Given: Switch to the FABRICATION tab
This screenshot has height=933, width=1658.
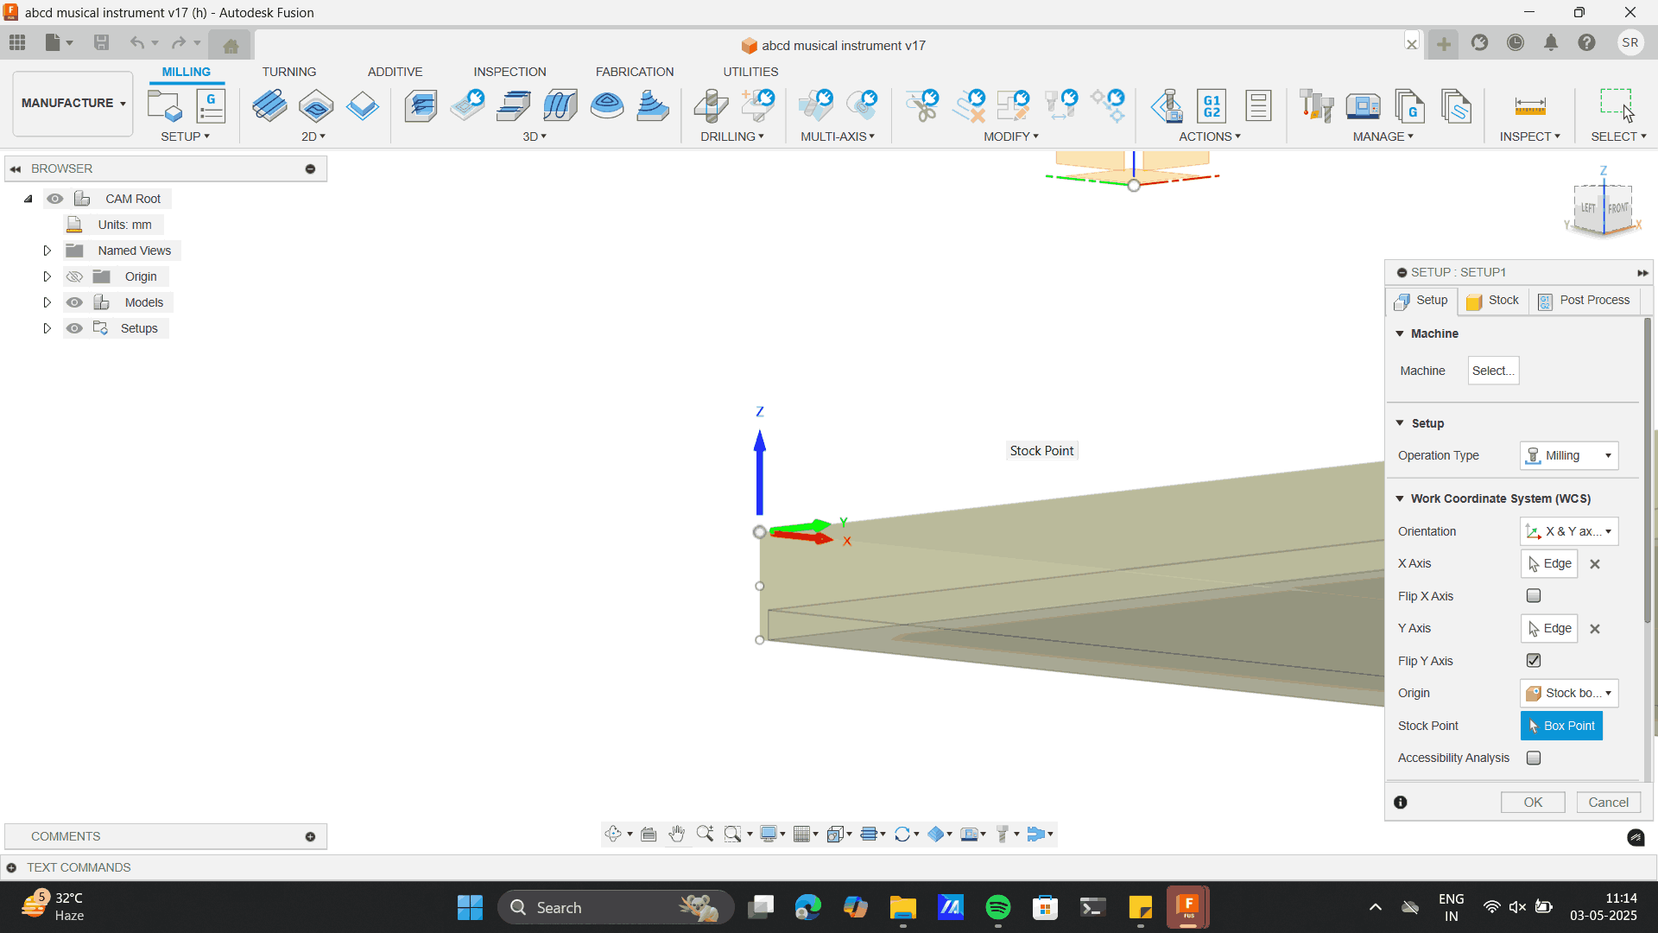Looking at the screenshot, I should click(x=634, y=72).
